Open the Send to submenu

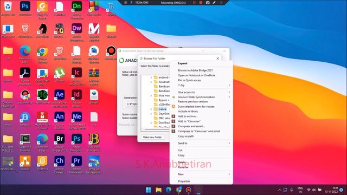point(201,143)
